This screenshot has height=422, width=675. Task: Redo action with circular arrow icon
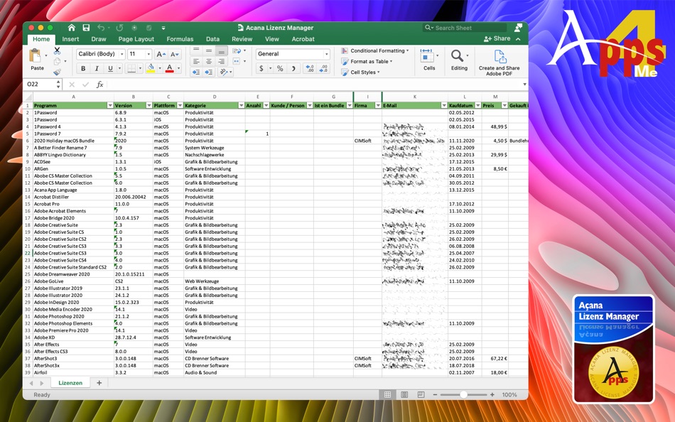(x=119, y=28)
